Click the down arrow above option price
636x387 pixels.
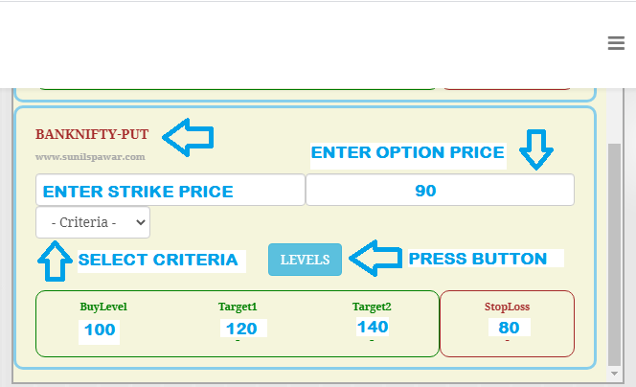point(537,150)
